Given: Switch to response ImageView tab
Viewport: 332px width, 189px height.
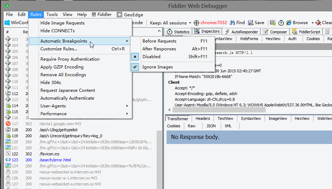Looking at the screenshot, I should pos(278,118).
